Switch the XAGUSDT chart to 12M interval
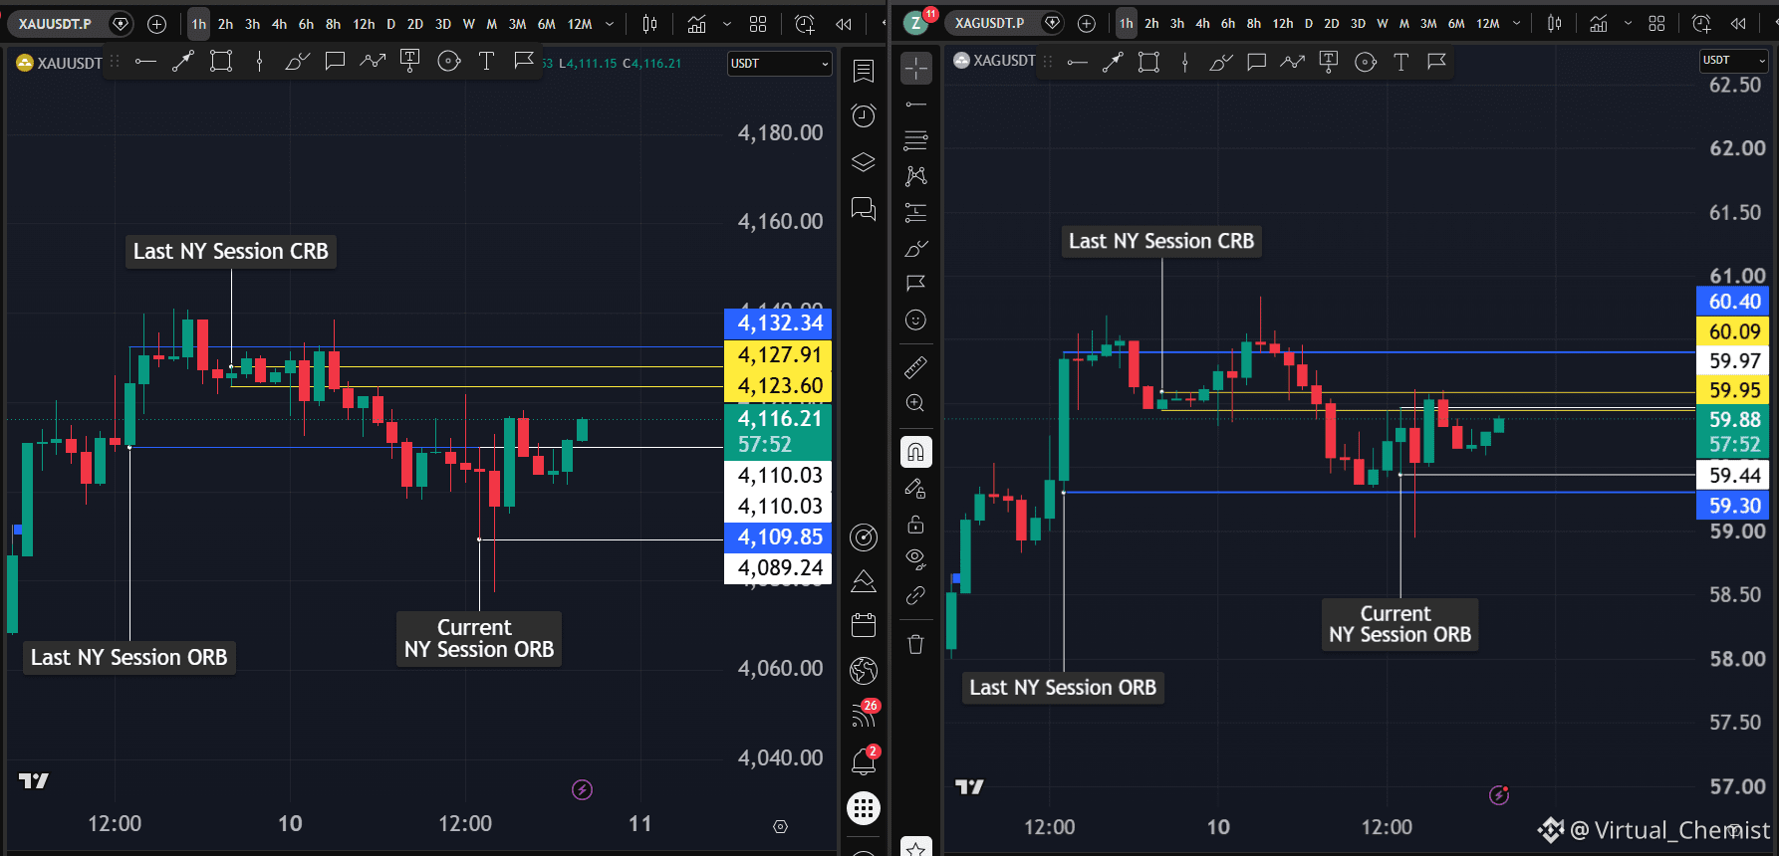This screenshot has width=1779, height=856. (x=1488, y=24)
